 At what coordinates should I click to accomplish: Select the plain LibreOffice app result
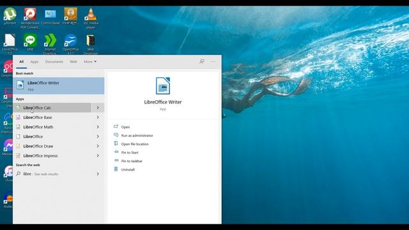[52, 136]
